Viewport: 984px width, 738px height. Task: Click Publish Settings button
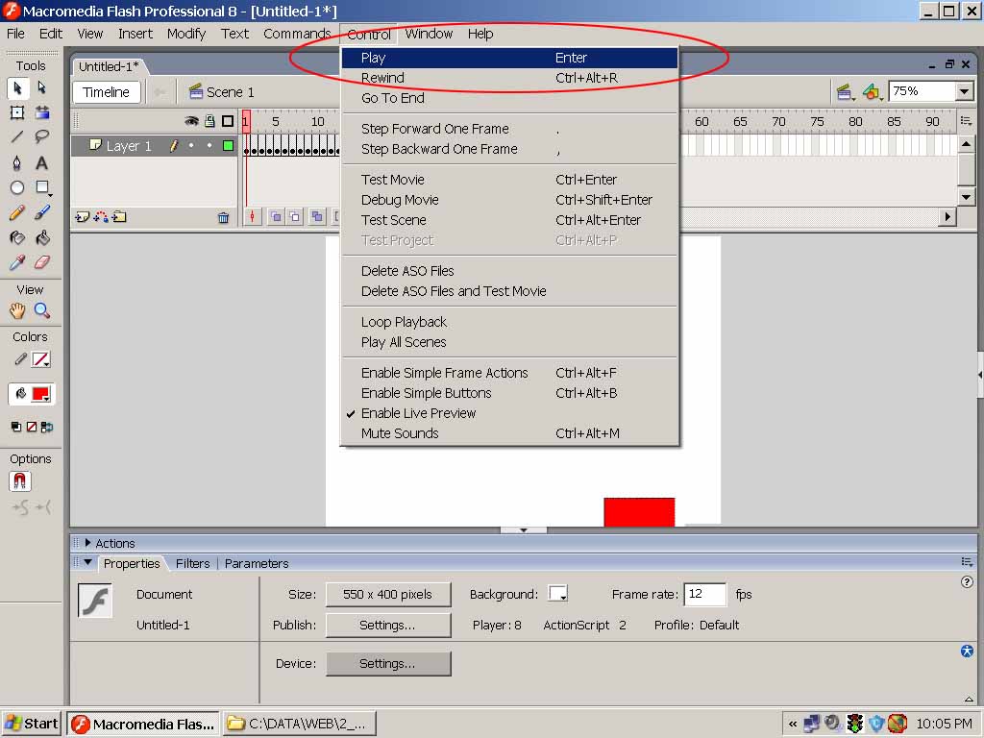pos(388,625)
